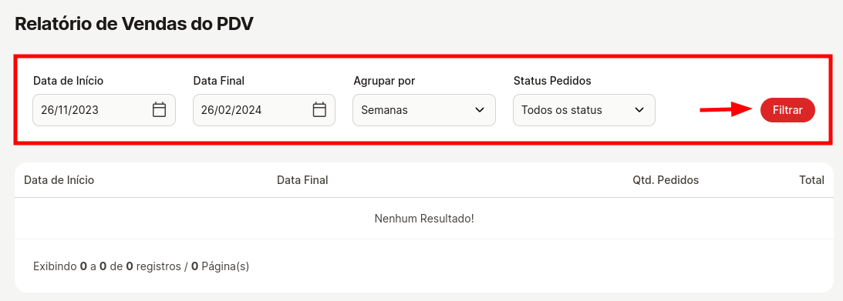
Task: Click the Status Pedidos field label
Action: tap(552, 81)
